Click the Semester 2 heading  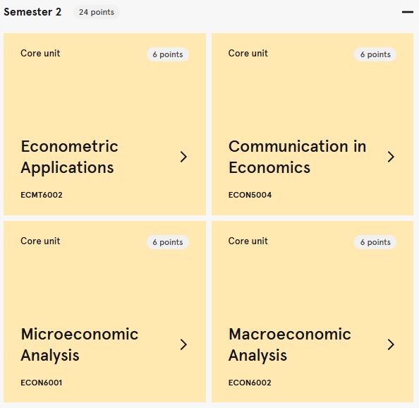tap(32, 12)
